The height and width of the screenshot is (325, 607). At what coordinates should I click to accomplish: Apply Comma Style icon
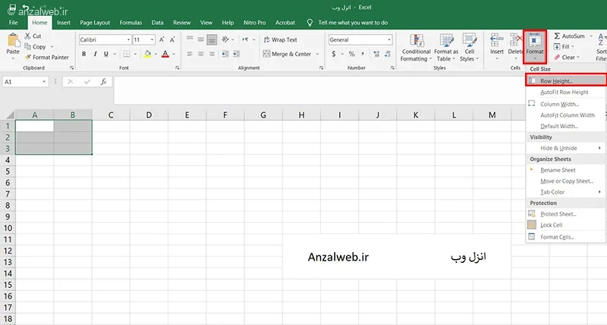point(363,54)
